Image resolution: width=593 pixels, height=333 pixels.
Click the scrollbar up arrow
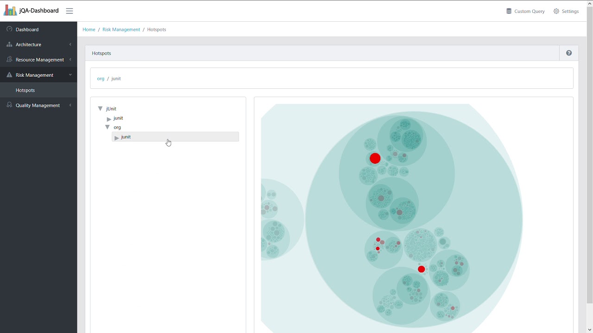tap(589, 3)
